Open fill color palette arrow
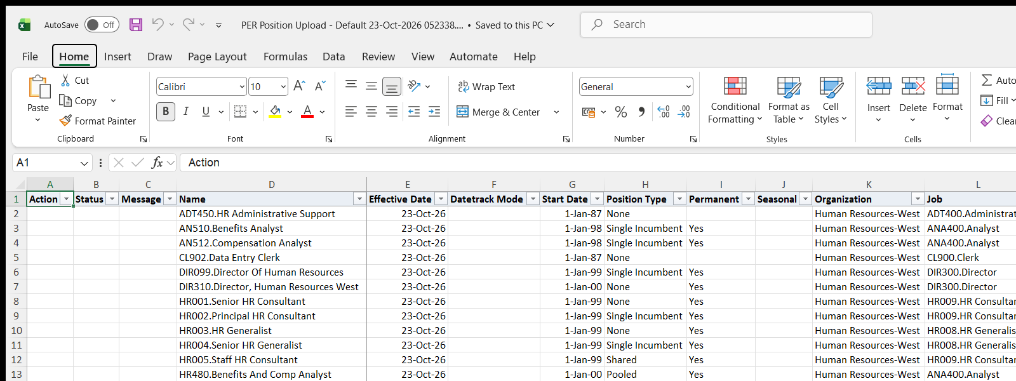 click(290, 112)
